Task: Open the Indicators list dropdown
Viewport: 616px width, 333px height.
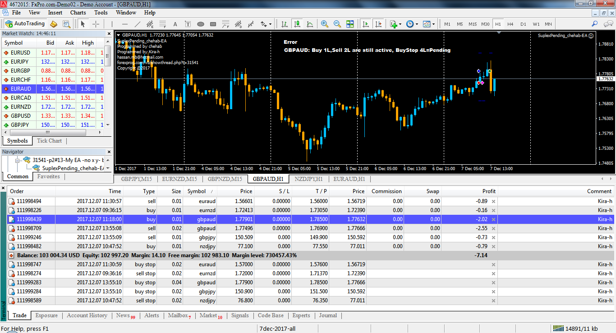Action: [x=395, y=24]
